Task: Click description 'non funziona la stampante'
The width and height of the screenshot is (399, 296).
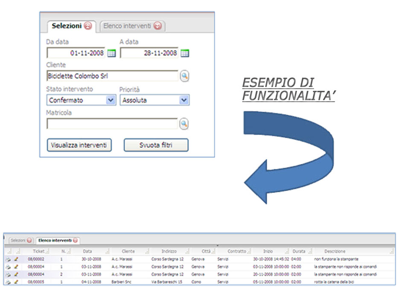Action: (336, 259)
